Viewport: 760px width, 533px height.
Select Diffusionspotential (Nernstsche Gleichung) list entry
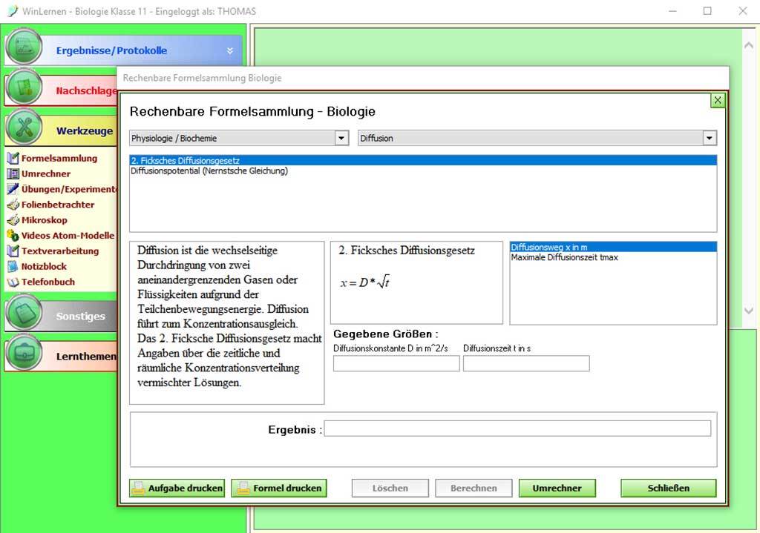coord(209,171)
